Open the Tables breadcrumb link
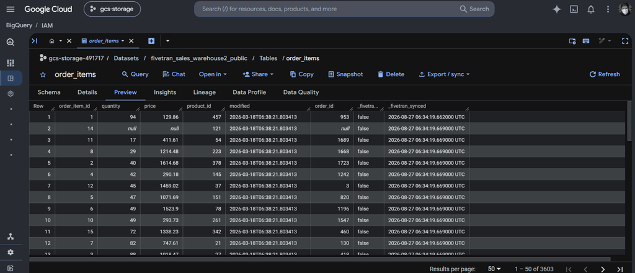The height and width of the screenshot is (273, 635). (x=268, y=58)
